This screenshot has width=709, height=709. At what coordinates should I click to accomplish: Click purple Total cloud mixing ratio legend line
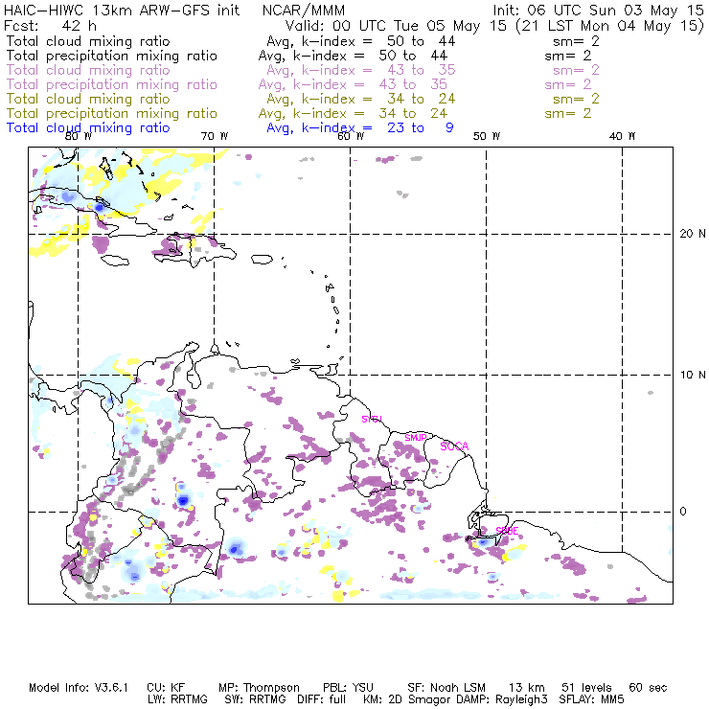[88, 70]
